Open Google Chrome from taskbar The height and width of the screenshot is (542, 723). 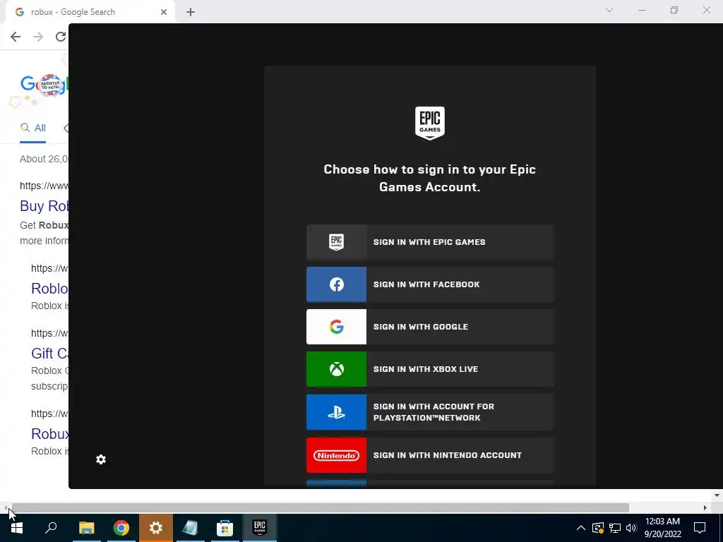tap(121, 528)
